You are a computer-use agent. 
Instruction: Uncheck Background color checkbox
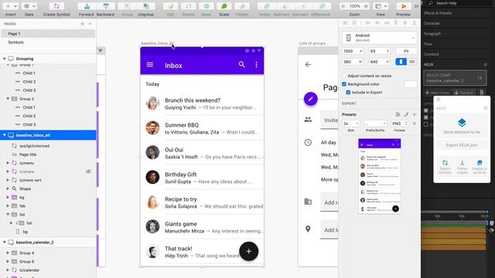click(344, 84)
